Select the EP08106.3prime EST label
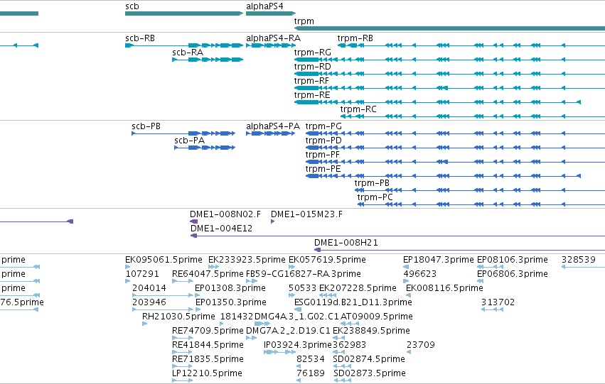 click(x=513, y=260)
